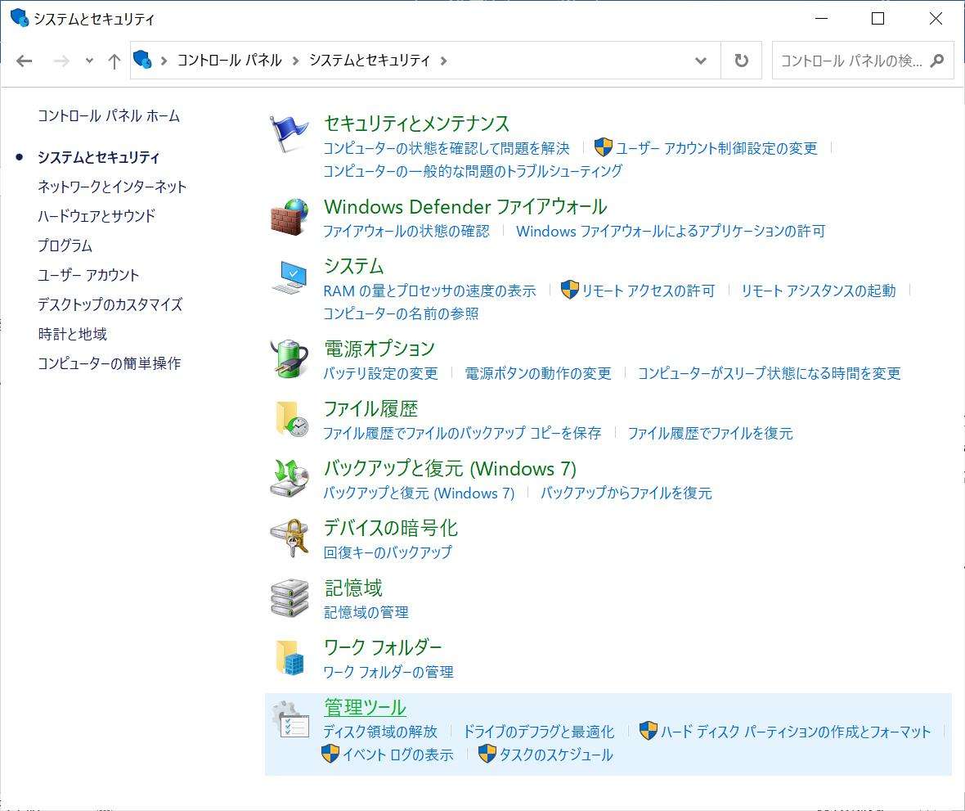Open 記憶域 heading link
Image resolution: width=965 pixels, height=811 pixels.
coord(353,588)
